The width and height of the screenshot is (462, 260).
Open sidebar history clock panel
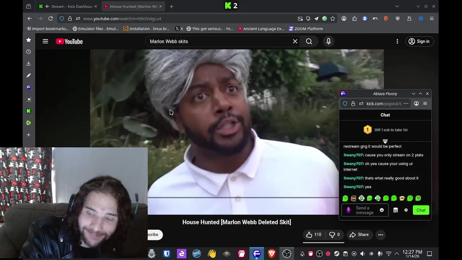tap(29, 52)
